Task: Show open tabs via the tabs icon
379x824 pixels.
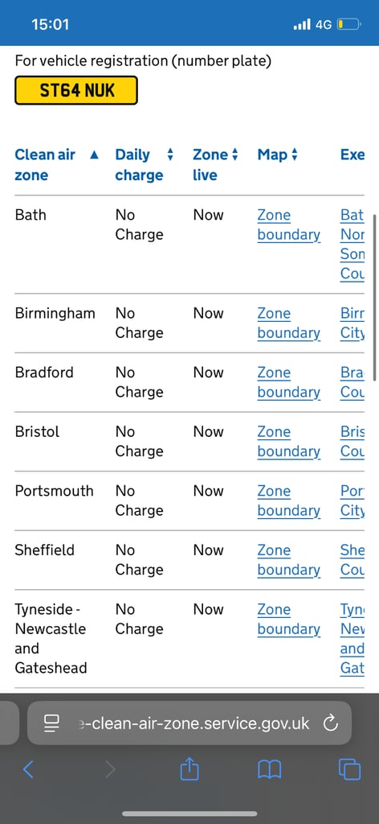Action: (x=349, y=769)
